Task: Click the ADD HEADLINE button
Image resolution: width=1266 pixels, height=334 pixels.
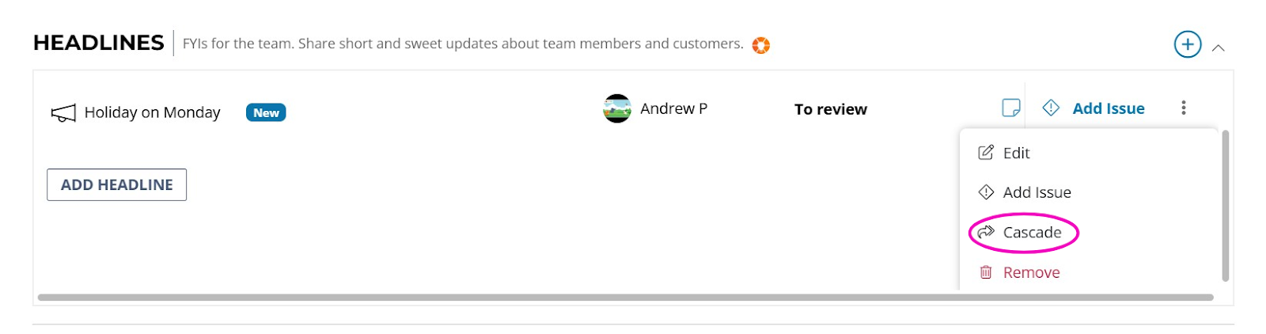Action: pos(116,184)
